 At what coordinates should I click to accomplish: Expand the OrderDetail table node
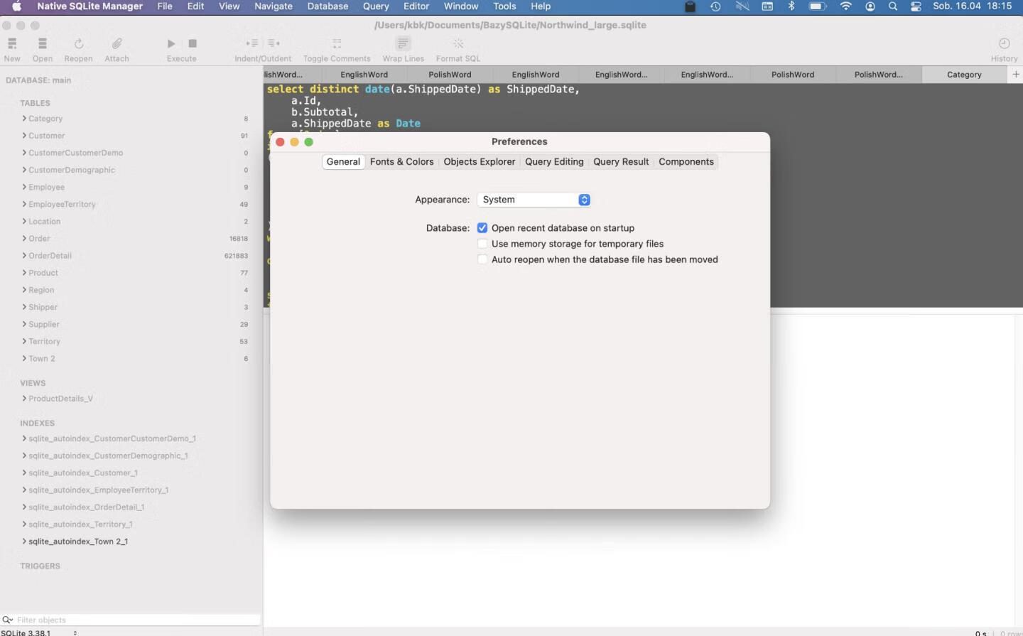(x=24, y=256)
